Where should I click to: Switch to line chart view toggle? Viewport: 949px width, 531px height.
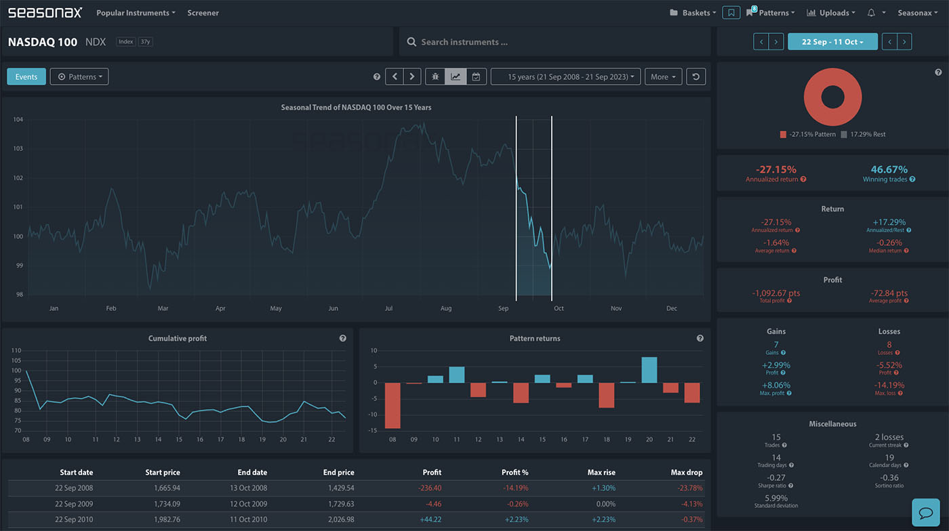tap(456, 77)
